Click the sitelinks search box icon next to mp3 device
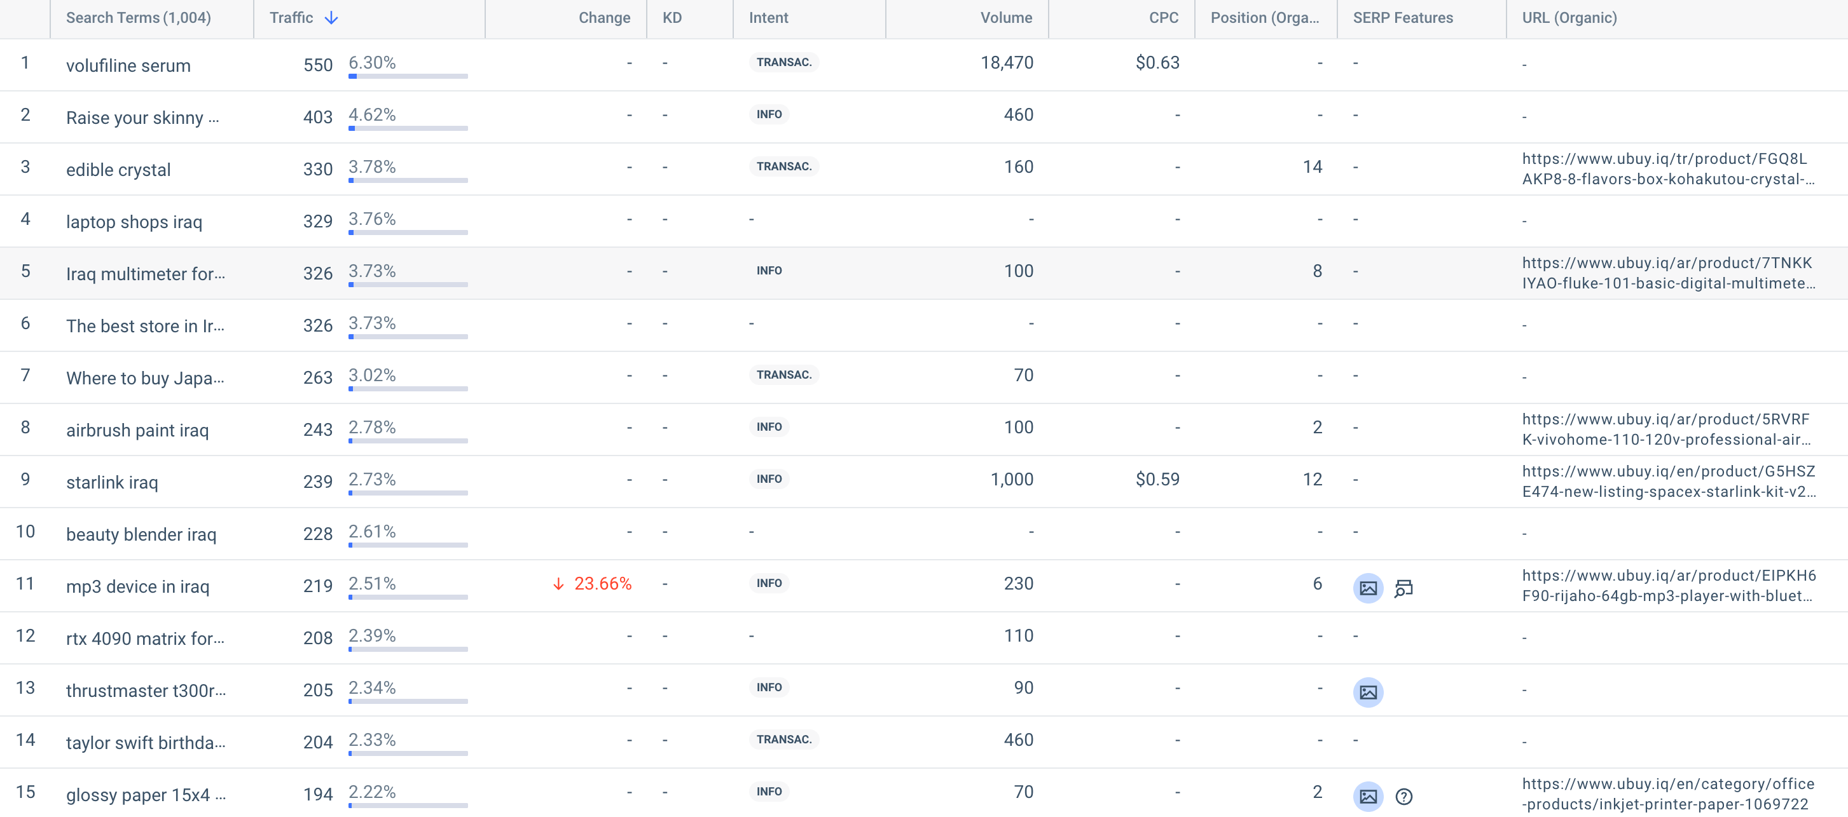The height and width of the screenshot is (817, 1848). pos(1403,588)
